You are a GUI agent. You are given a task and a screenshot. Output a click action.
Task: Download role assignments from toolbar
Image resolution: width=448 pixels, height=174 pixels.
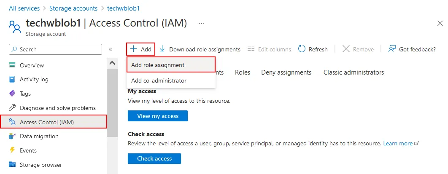[x=200, y=49]
